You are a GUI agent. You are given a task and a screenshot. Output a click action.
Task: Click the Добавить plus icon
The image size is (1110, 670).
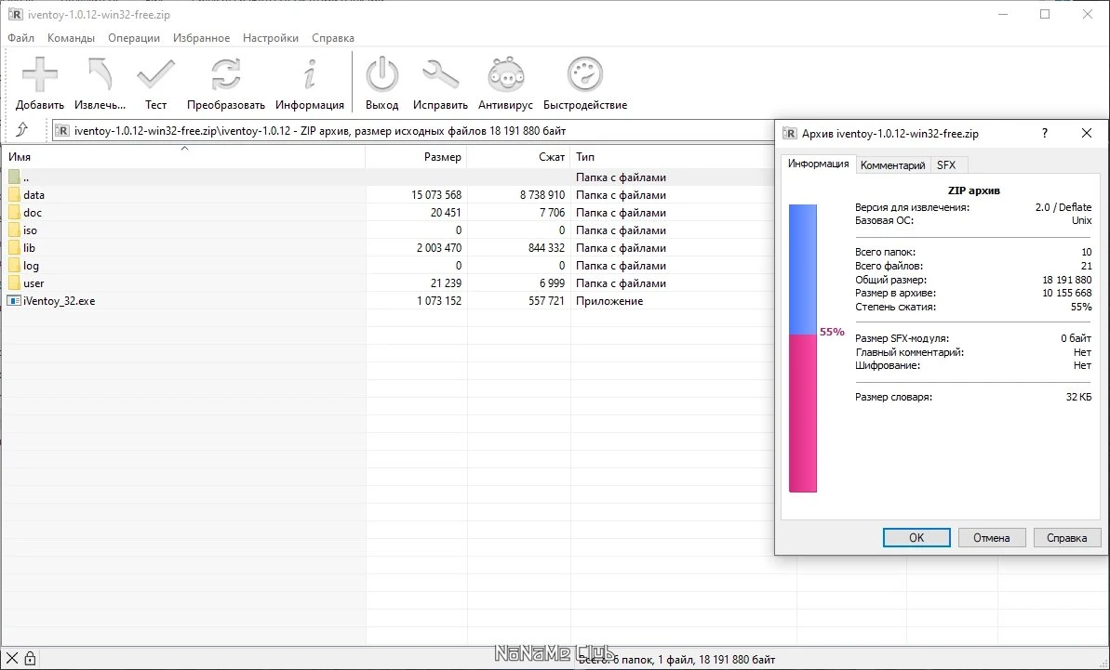[40, 75]
